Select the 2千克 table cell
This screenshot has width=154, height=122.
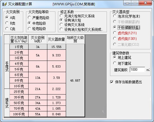coord(19,52)
